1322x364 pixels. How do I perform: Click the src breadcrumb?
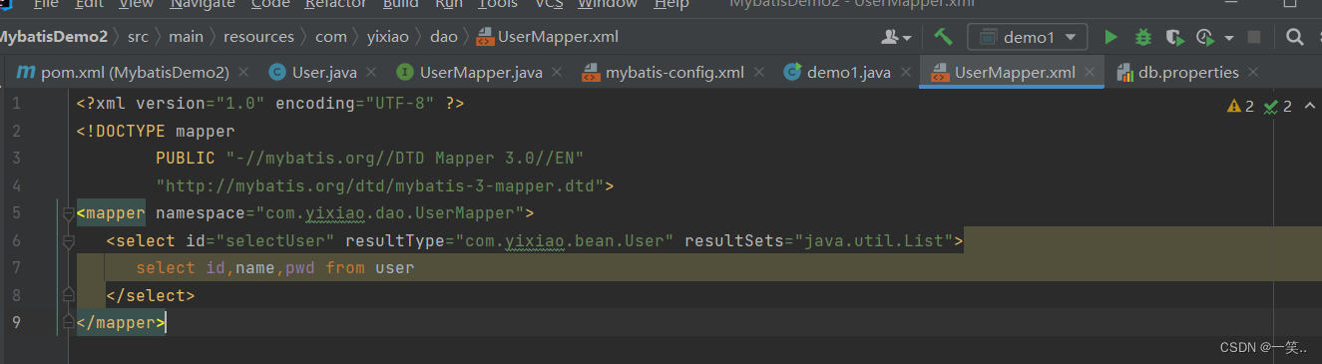(138, 37)
